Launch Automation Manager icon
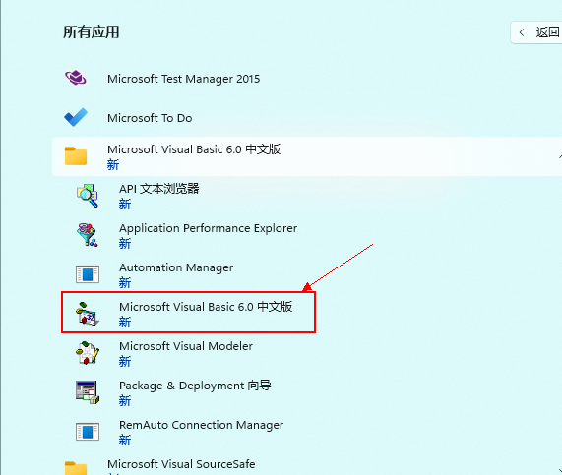This screenshot has width=562, height=475. tap(88, 274)
